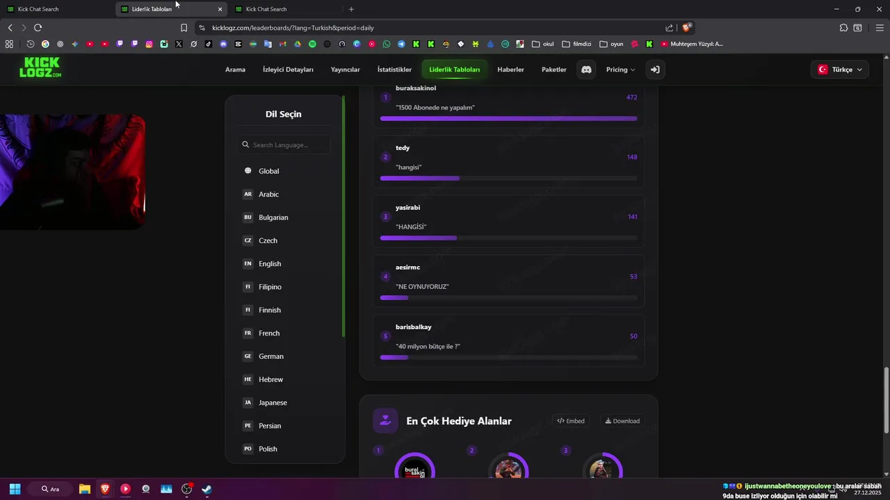Viewport: 890px width, 500px height.
Task: Click the language list green scrollbar
Action: click(343, 217)
